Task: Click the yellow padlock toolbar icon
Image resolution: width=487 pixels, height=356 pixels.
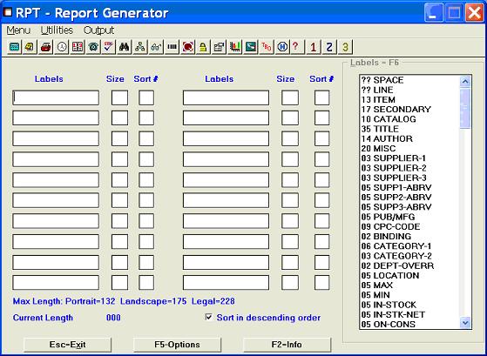Action: pos(203,47)
